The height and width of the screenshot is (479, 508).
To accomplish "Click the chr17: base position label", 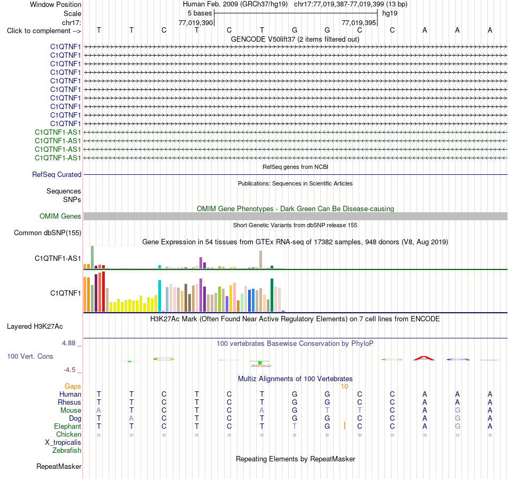I will coord(72,22).
